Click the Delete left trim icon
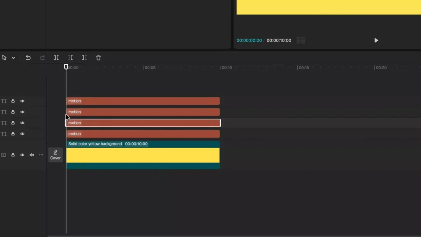421x237 pixels. pos(70,58)
